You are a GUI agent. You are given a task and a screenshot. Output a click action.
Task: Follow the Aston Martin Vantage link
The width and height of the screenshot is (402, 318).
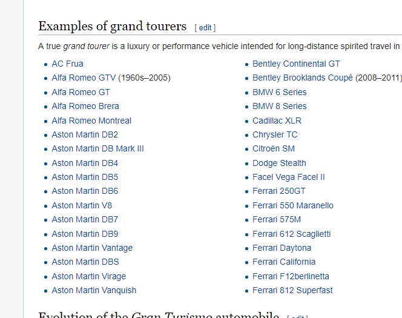pos(92,248)
